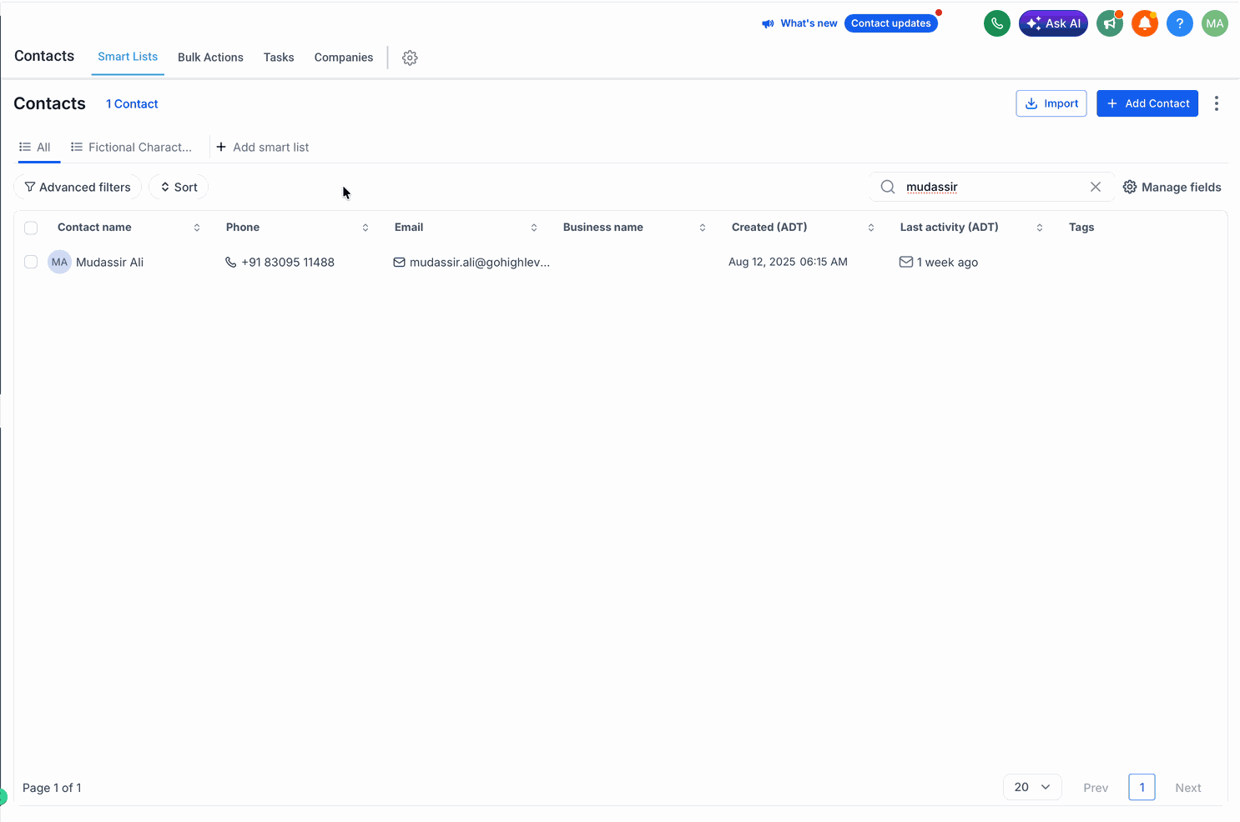The width and height of the screenshot is (1240, 822).
Task: Clear the search with the X icon
Action: pos(1096,187)
